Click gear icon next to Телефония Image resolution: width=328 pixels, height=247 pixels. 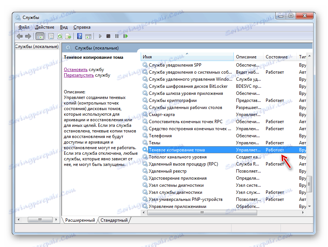pos(145,135)
